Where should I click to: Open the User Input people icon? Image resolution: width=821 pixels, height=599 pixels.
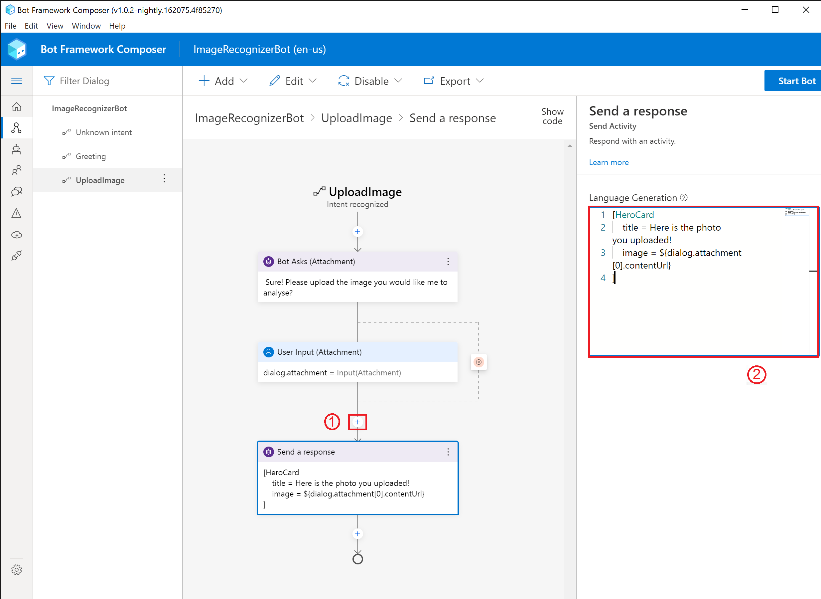point(17,170)
